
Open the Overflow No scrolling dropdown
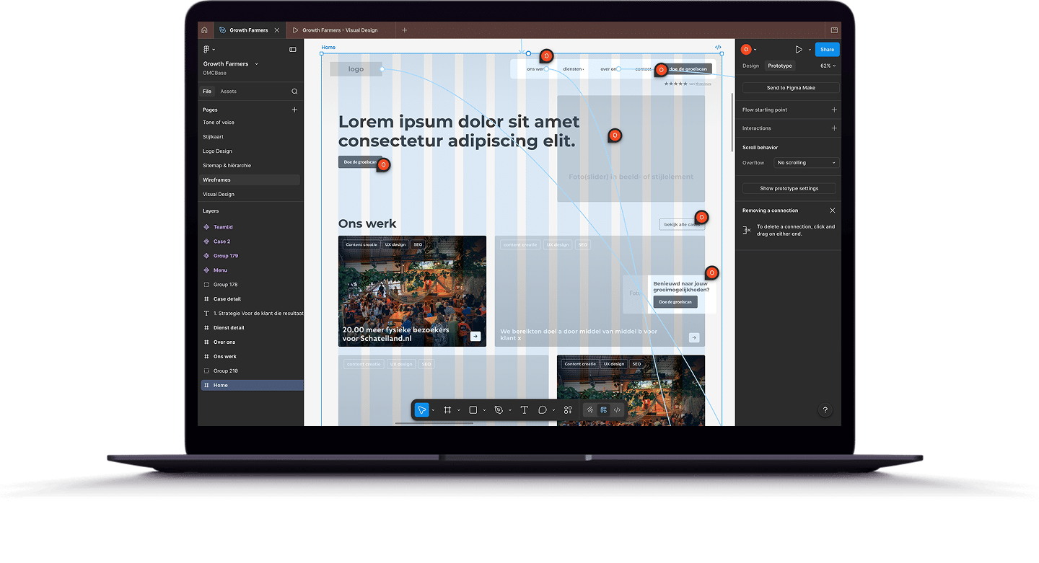tap(807, 163)
